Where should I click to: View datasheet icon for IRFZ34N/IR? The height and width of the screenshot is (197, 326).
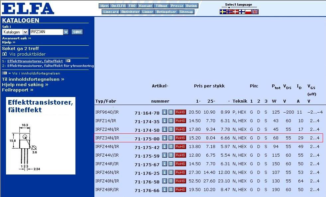171,138
